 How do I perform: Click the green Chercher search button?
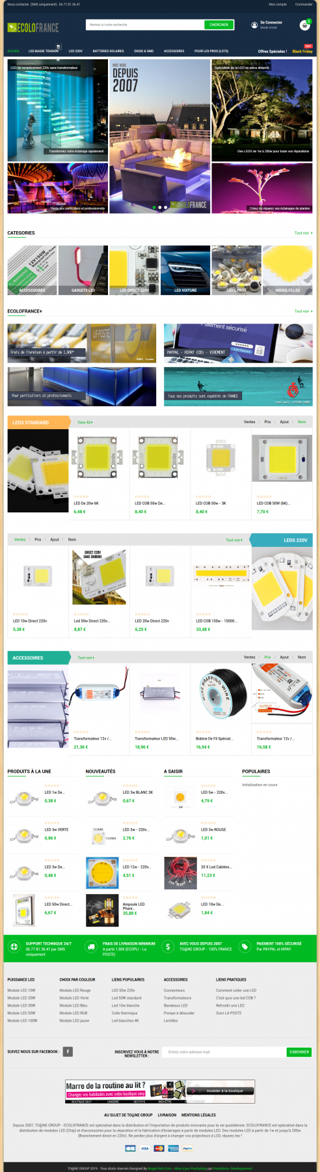[219, 25]
